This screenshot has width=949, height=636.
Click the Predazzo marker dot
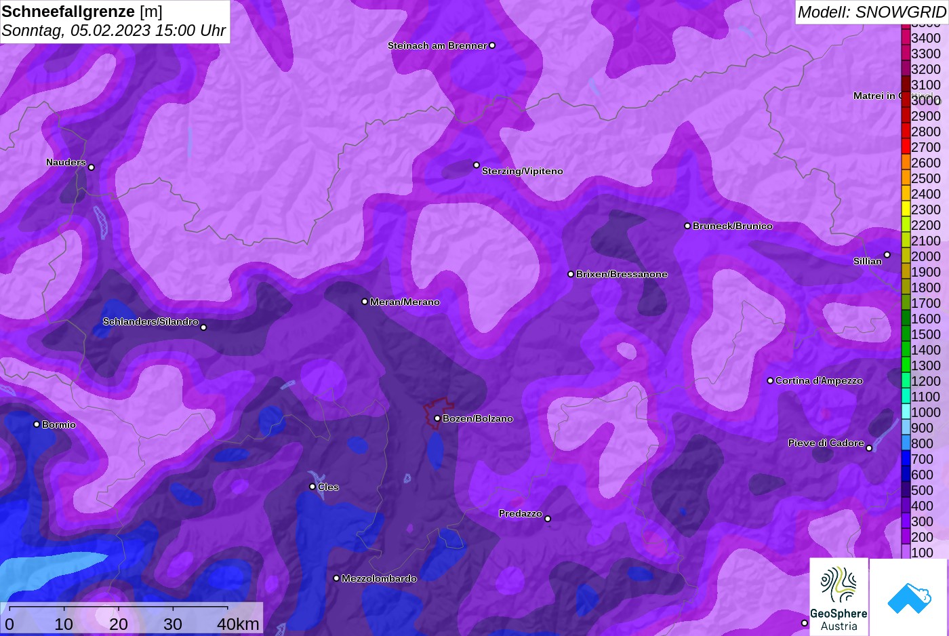coord(548,519)
